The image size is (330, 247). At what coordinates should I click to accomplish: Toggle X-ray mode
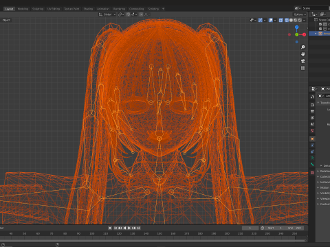point(280,20)
